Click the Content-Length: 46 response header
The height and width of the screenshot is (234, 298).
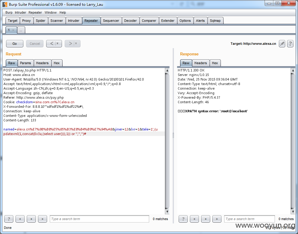tap(193, 102)
